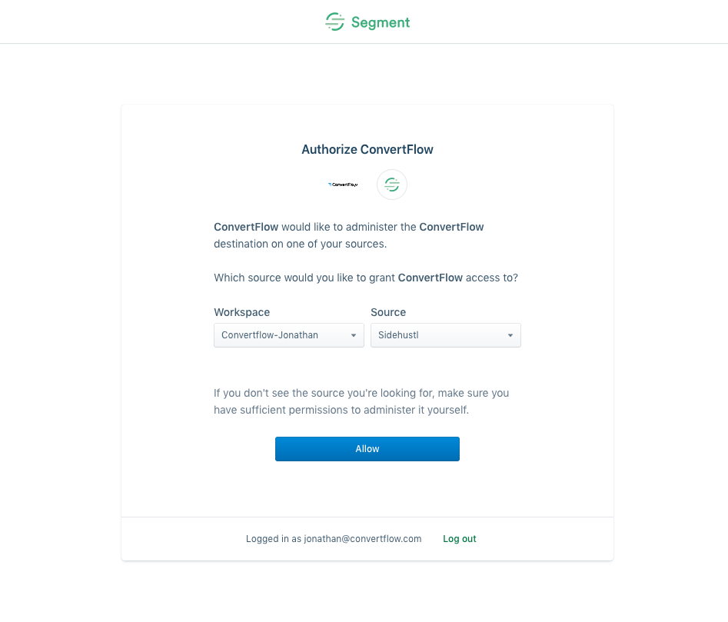Click the caret arrow in Source select
Viewport: 728px width, 622px height.
[x=510, y=335]
